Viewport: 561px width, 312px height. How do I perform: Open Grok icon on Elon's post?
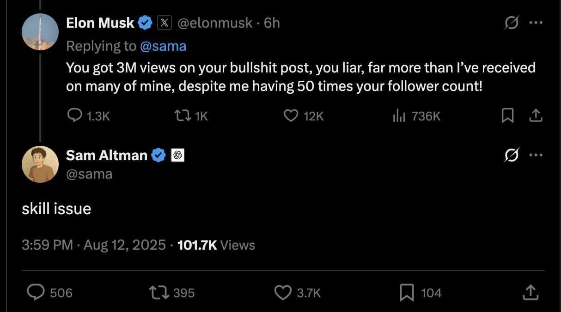coord(511,23)
